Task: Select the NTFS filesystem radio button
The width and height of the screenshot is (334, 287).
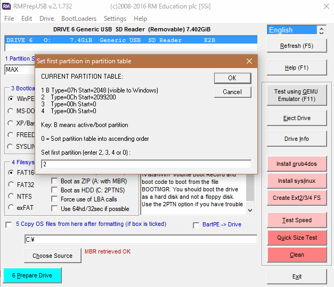Action: click(x=11, y=196)
